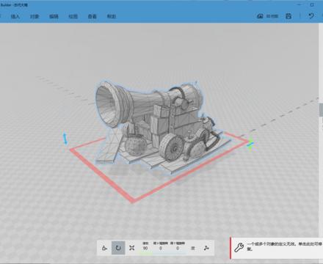Click the undo arrow in top bar

click(x=311, y=16)
